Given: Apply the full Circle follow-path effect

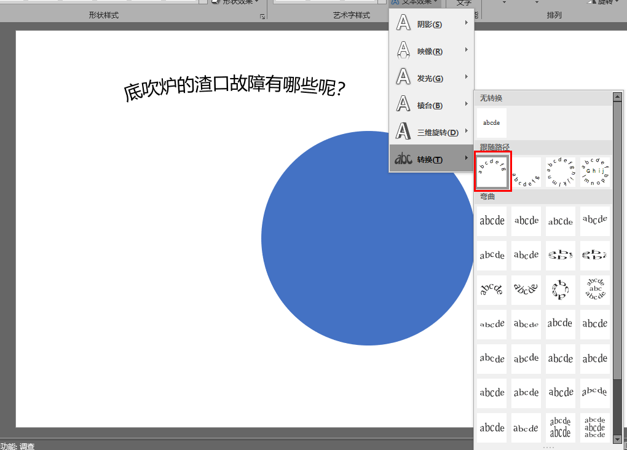Looking at the screenshot, I should click(561, 172).
